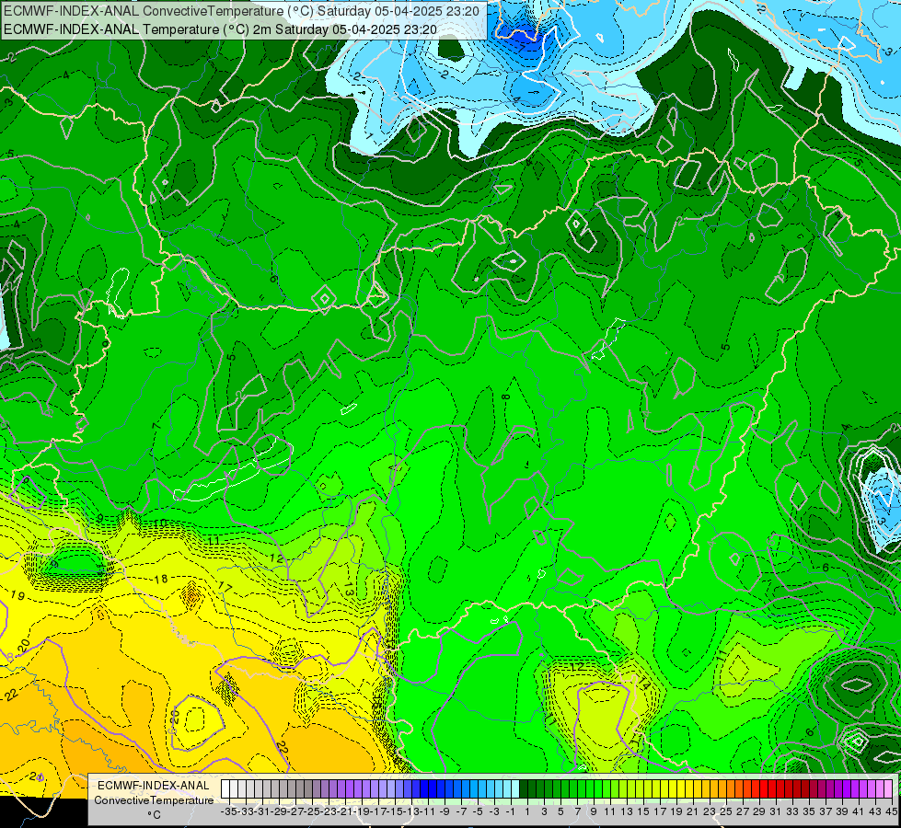Click the 24 contour label near bottom-left
The image size is (901, 828).
point(37,776)
